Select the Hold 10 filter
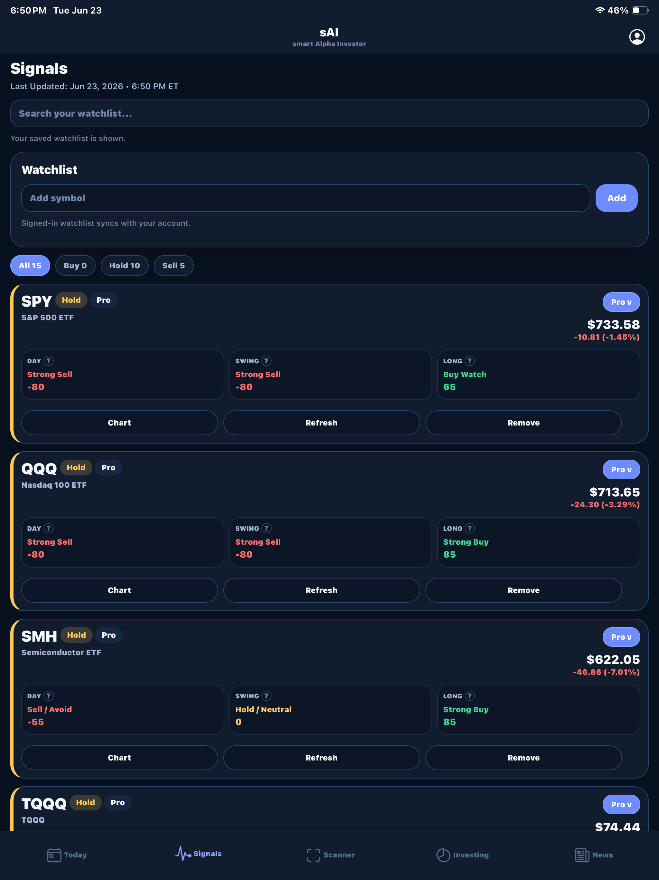This screenshot has width=659, height=880. (125, 265)
